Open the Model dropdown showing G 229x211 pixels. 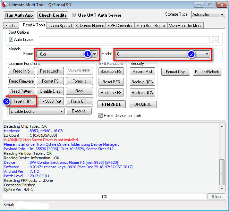click(162, 54)
